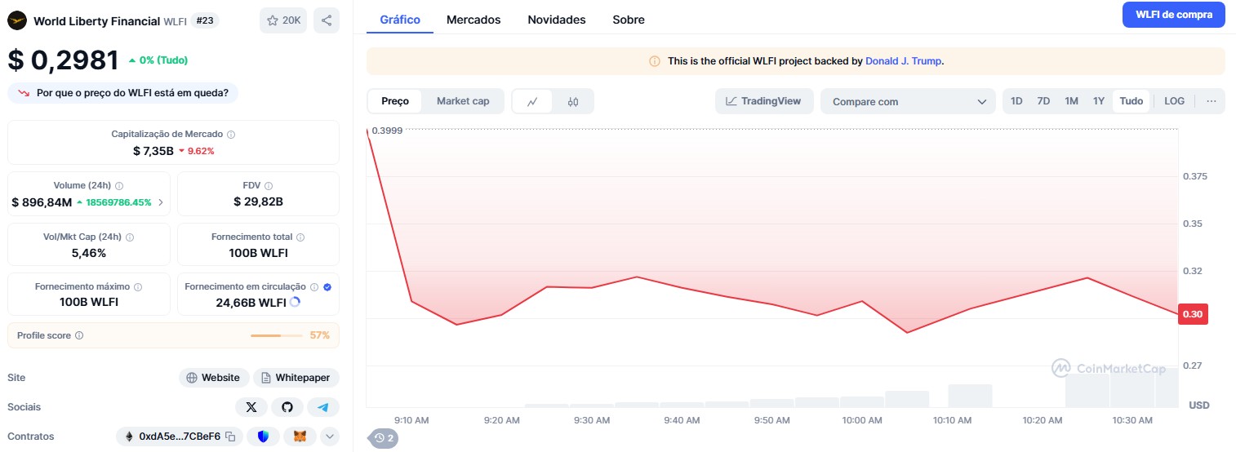1236x452 pixels.
Task: Expand more contracts chevron
Action: [330, 436]
